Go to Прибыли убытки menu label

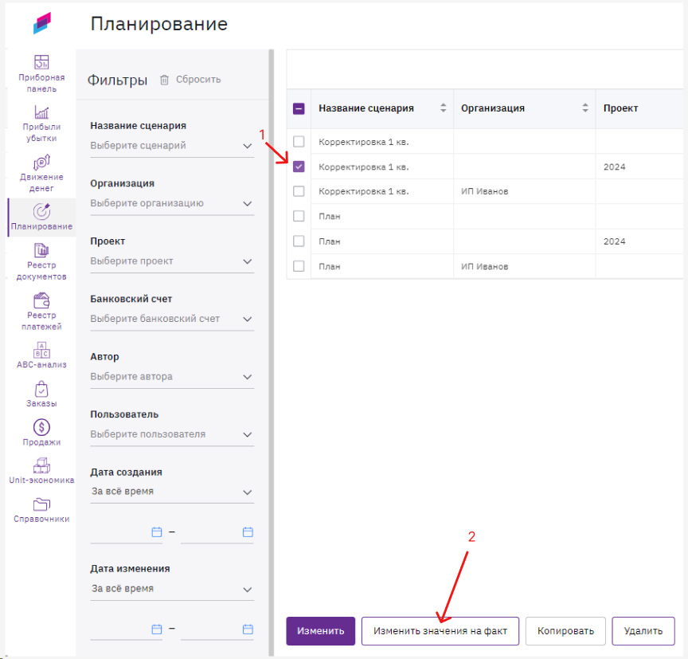pos(41,132)
